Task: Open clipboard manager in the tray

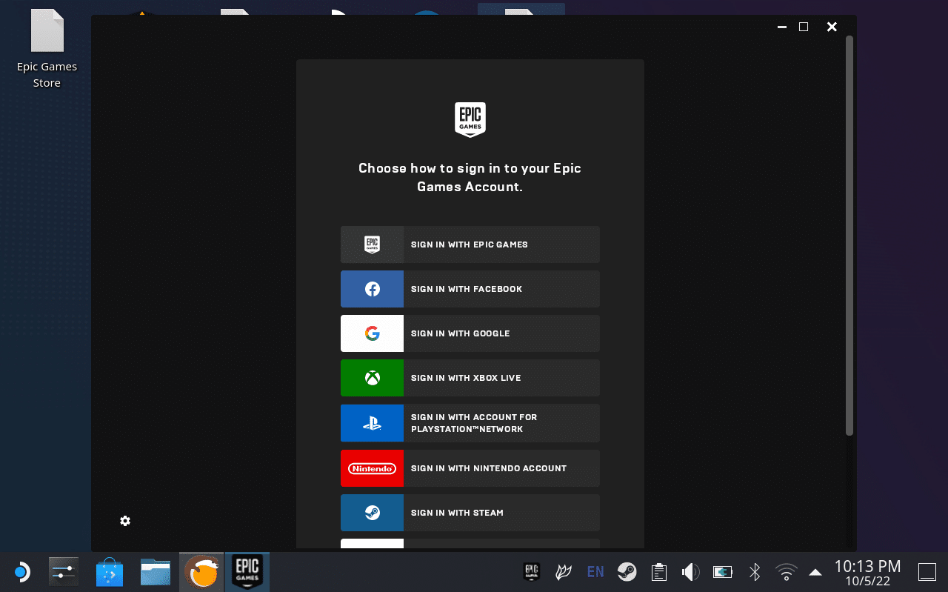Action: (658, 572)
